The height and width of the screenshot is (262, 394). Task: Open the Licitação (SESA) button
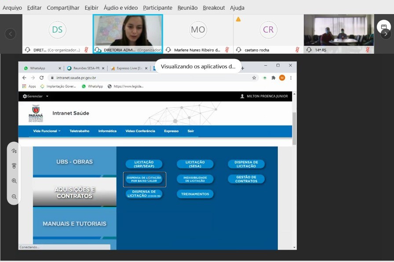click(x=195, y=164)
